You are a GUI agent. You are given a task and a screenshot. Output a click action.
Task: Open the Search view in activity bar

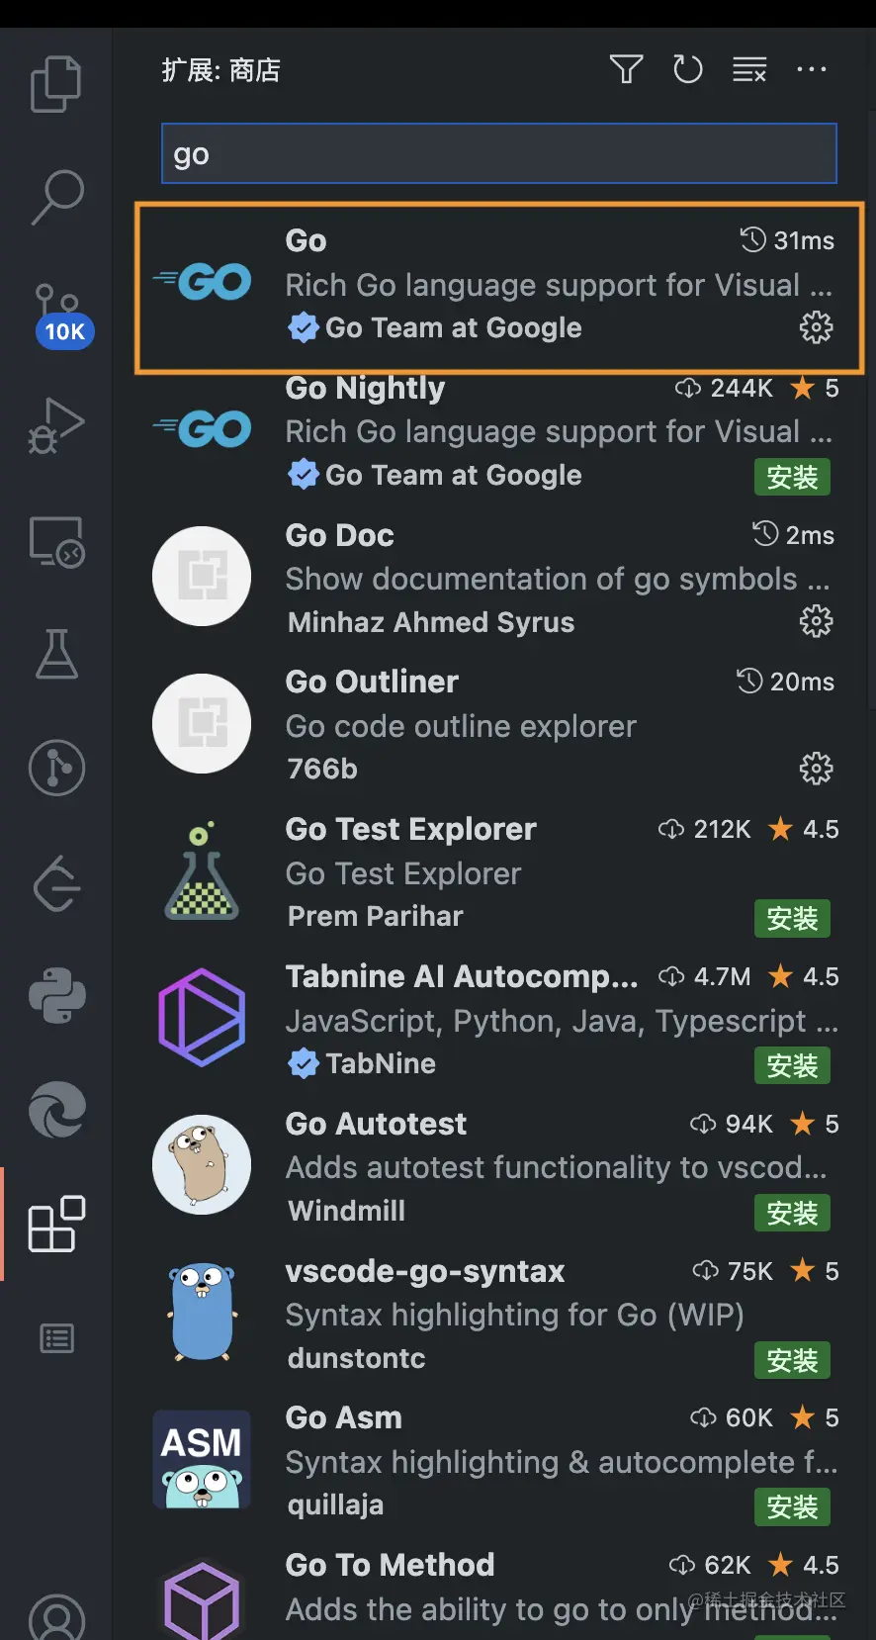(x=56, y=197)
